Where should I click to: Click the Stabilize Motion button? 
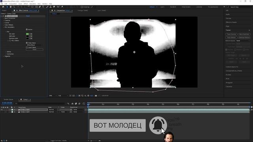tap(244, 37)
